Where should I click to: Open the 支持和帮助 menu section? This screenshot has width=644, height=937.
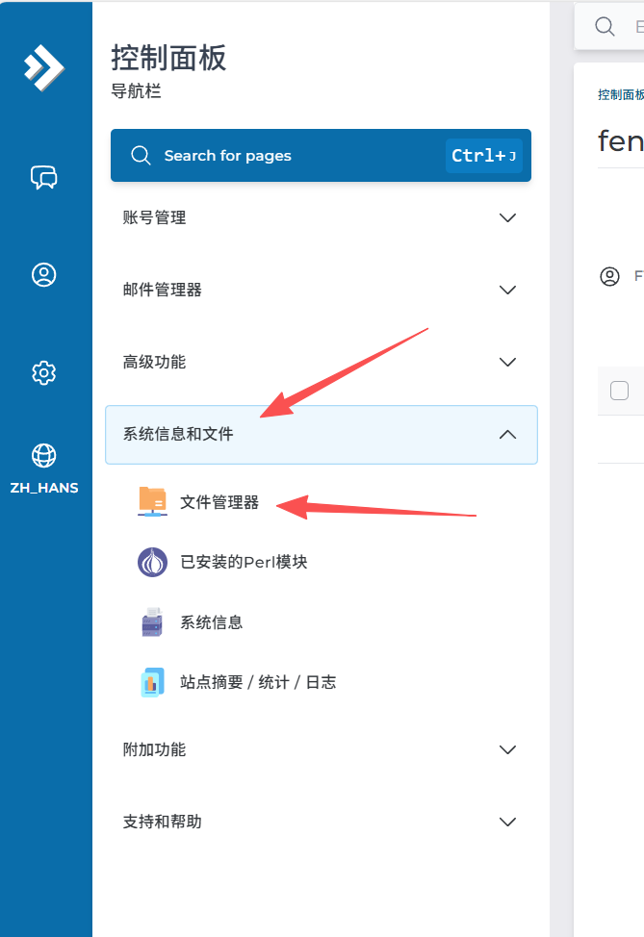pos(322,822)
